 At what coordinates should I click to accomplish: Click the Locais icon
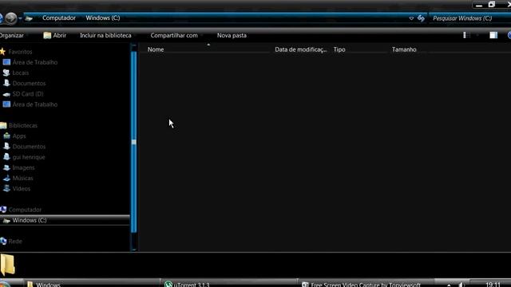click(6, 73)
